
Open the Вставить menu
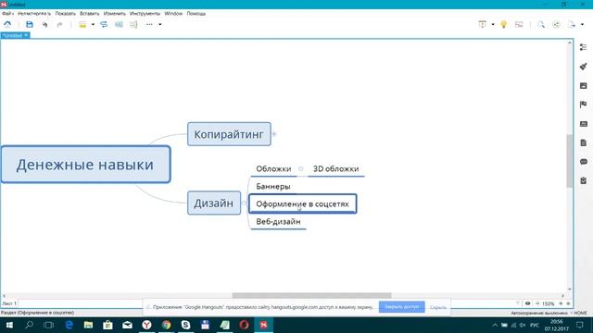tap(90, 14)
